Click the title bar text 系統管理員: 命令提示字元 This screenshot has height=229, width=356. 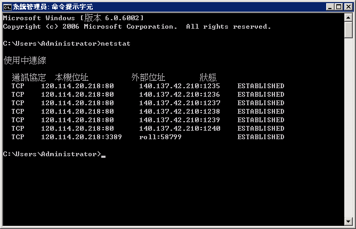53,7
